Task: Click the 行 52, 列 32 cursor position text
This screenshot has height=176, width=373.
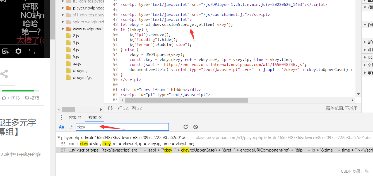Action: click(x=130, y=108)
